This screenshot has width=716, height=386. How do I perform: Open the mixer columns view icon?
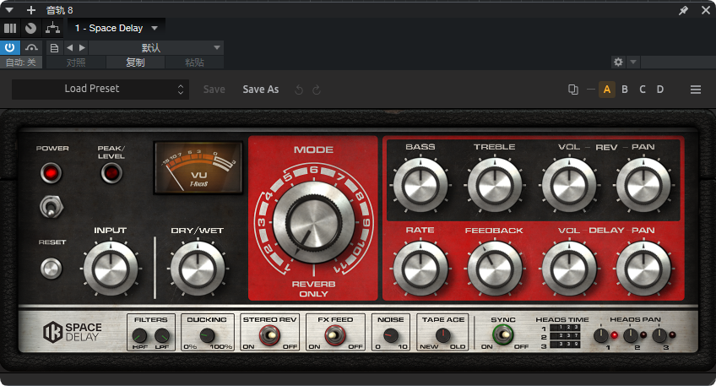[x=10, y=29]
